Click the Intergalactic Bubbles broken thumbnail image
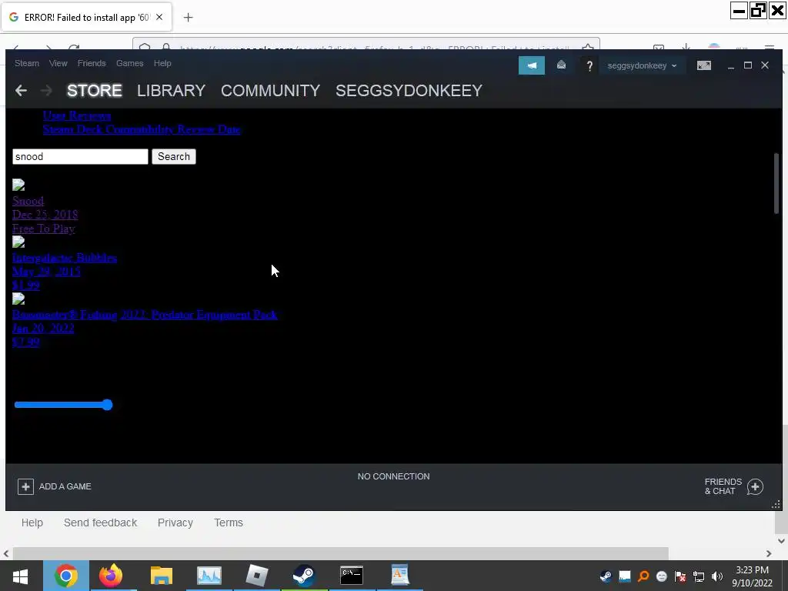The image size is (788, 591). 18,242
